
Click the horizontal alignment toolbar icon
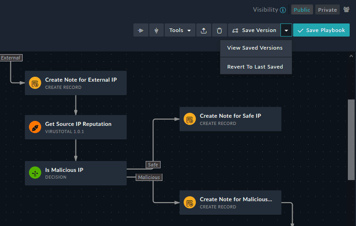point(141,31)
